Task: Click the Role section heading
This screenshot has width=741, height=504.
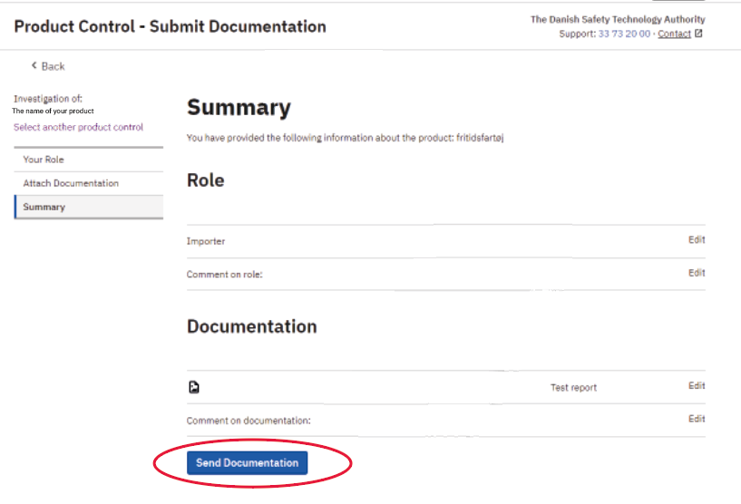Action: pos(206,180)
